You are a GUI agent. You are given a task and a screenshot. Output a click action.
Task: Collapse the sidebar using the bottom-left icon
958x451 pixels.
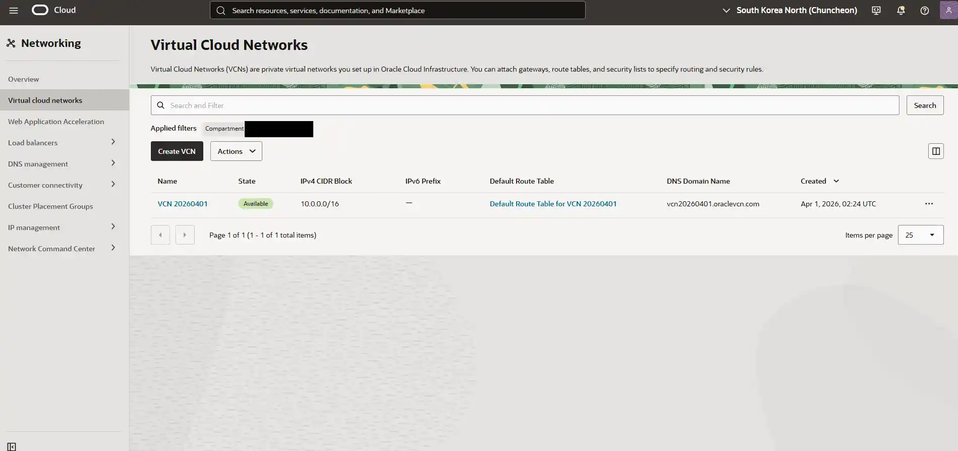point(12,446)
